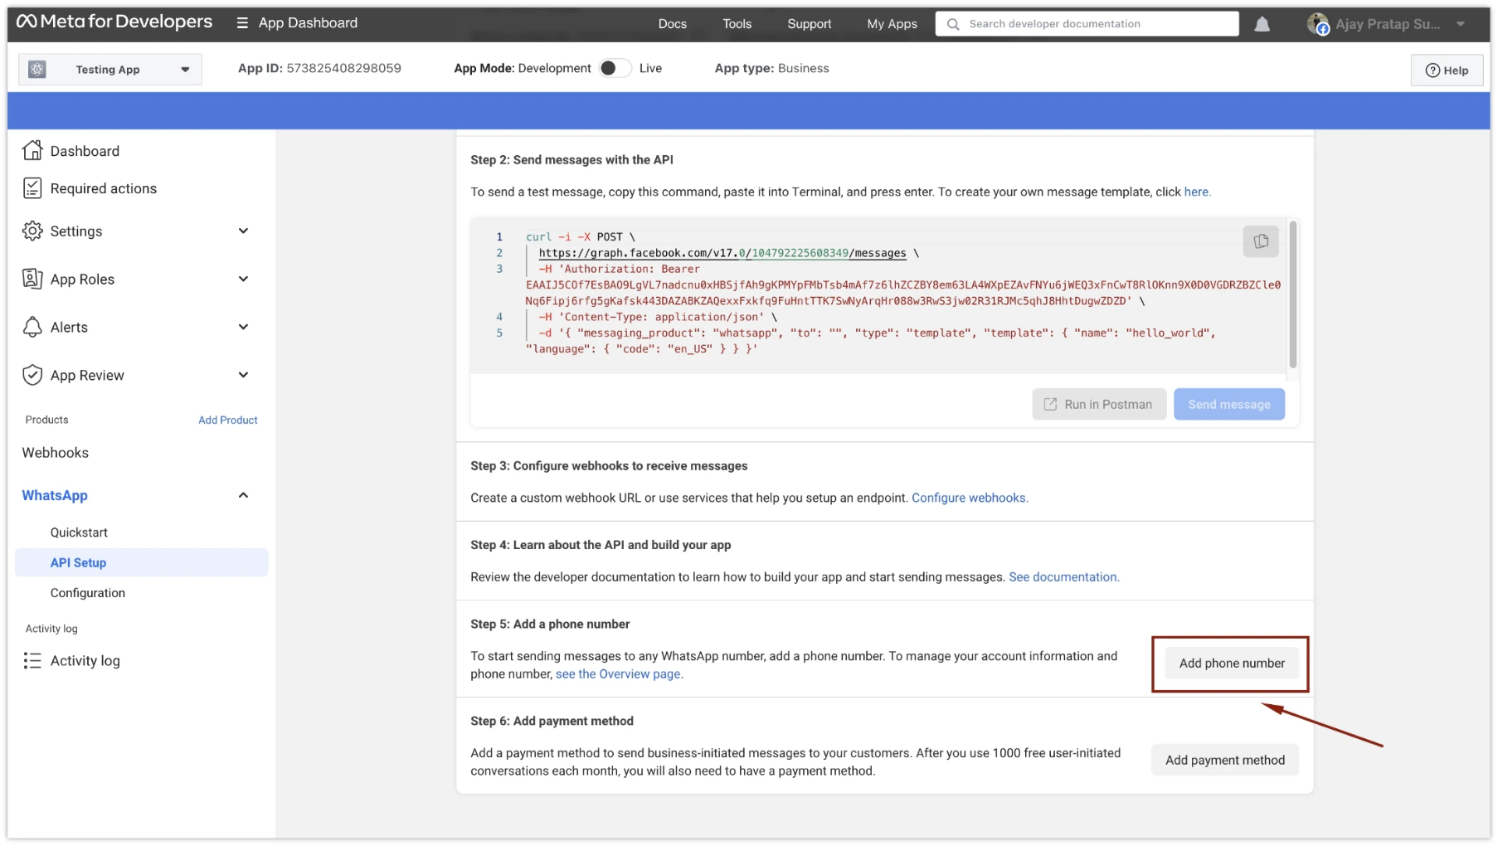Open Configuration under WhatsApp
This screenshot has height=846, width=1498.
pyautogui.click(x=88, y=593)
